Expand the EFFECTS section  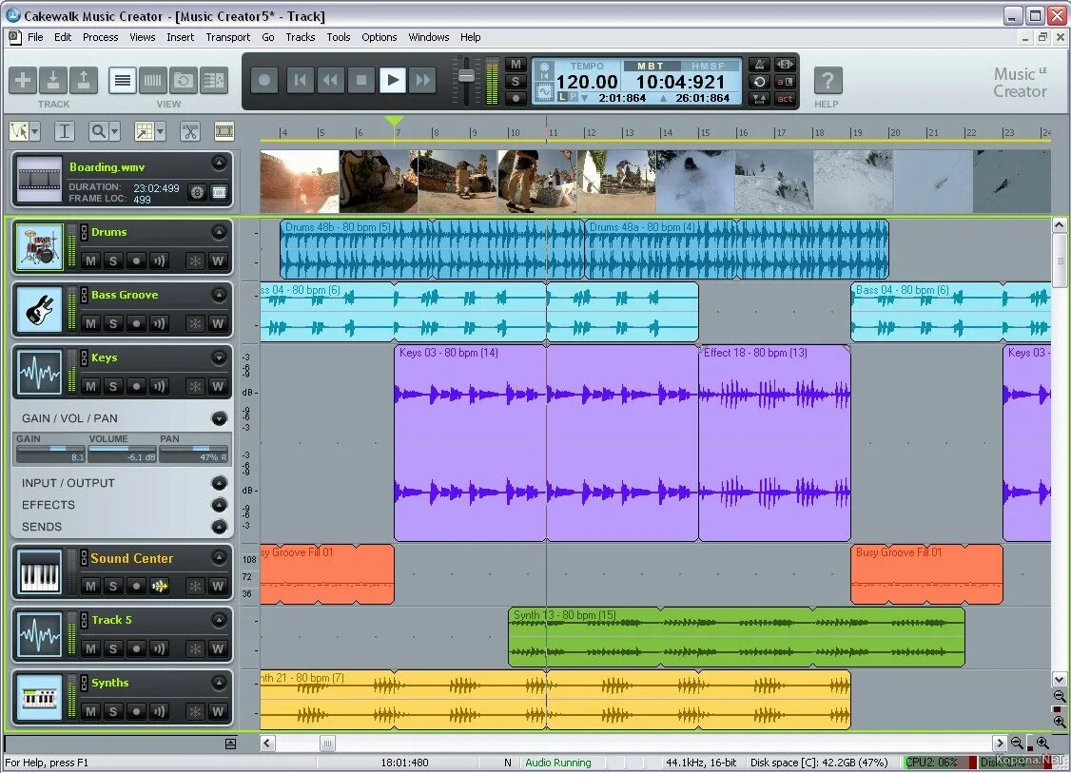click(220, 505)
